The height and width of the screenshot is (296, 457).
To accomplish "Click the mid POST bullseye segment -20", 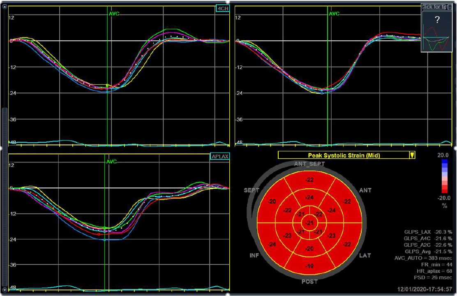I will [309, 249].
